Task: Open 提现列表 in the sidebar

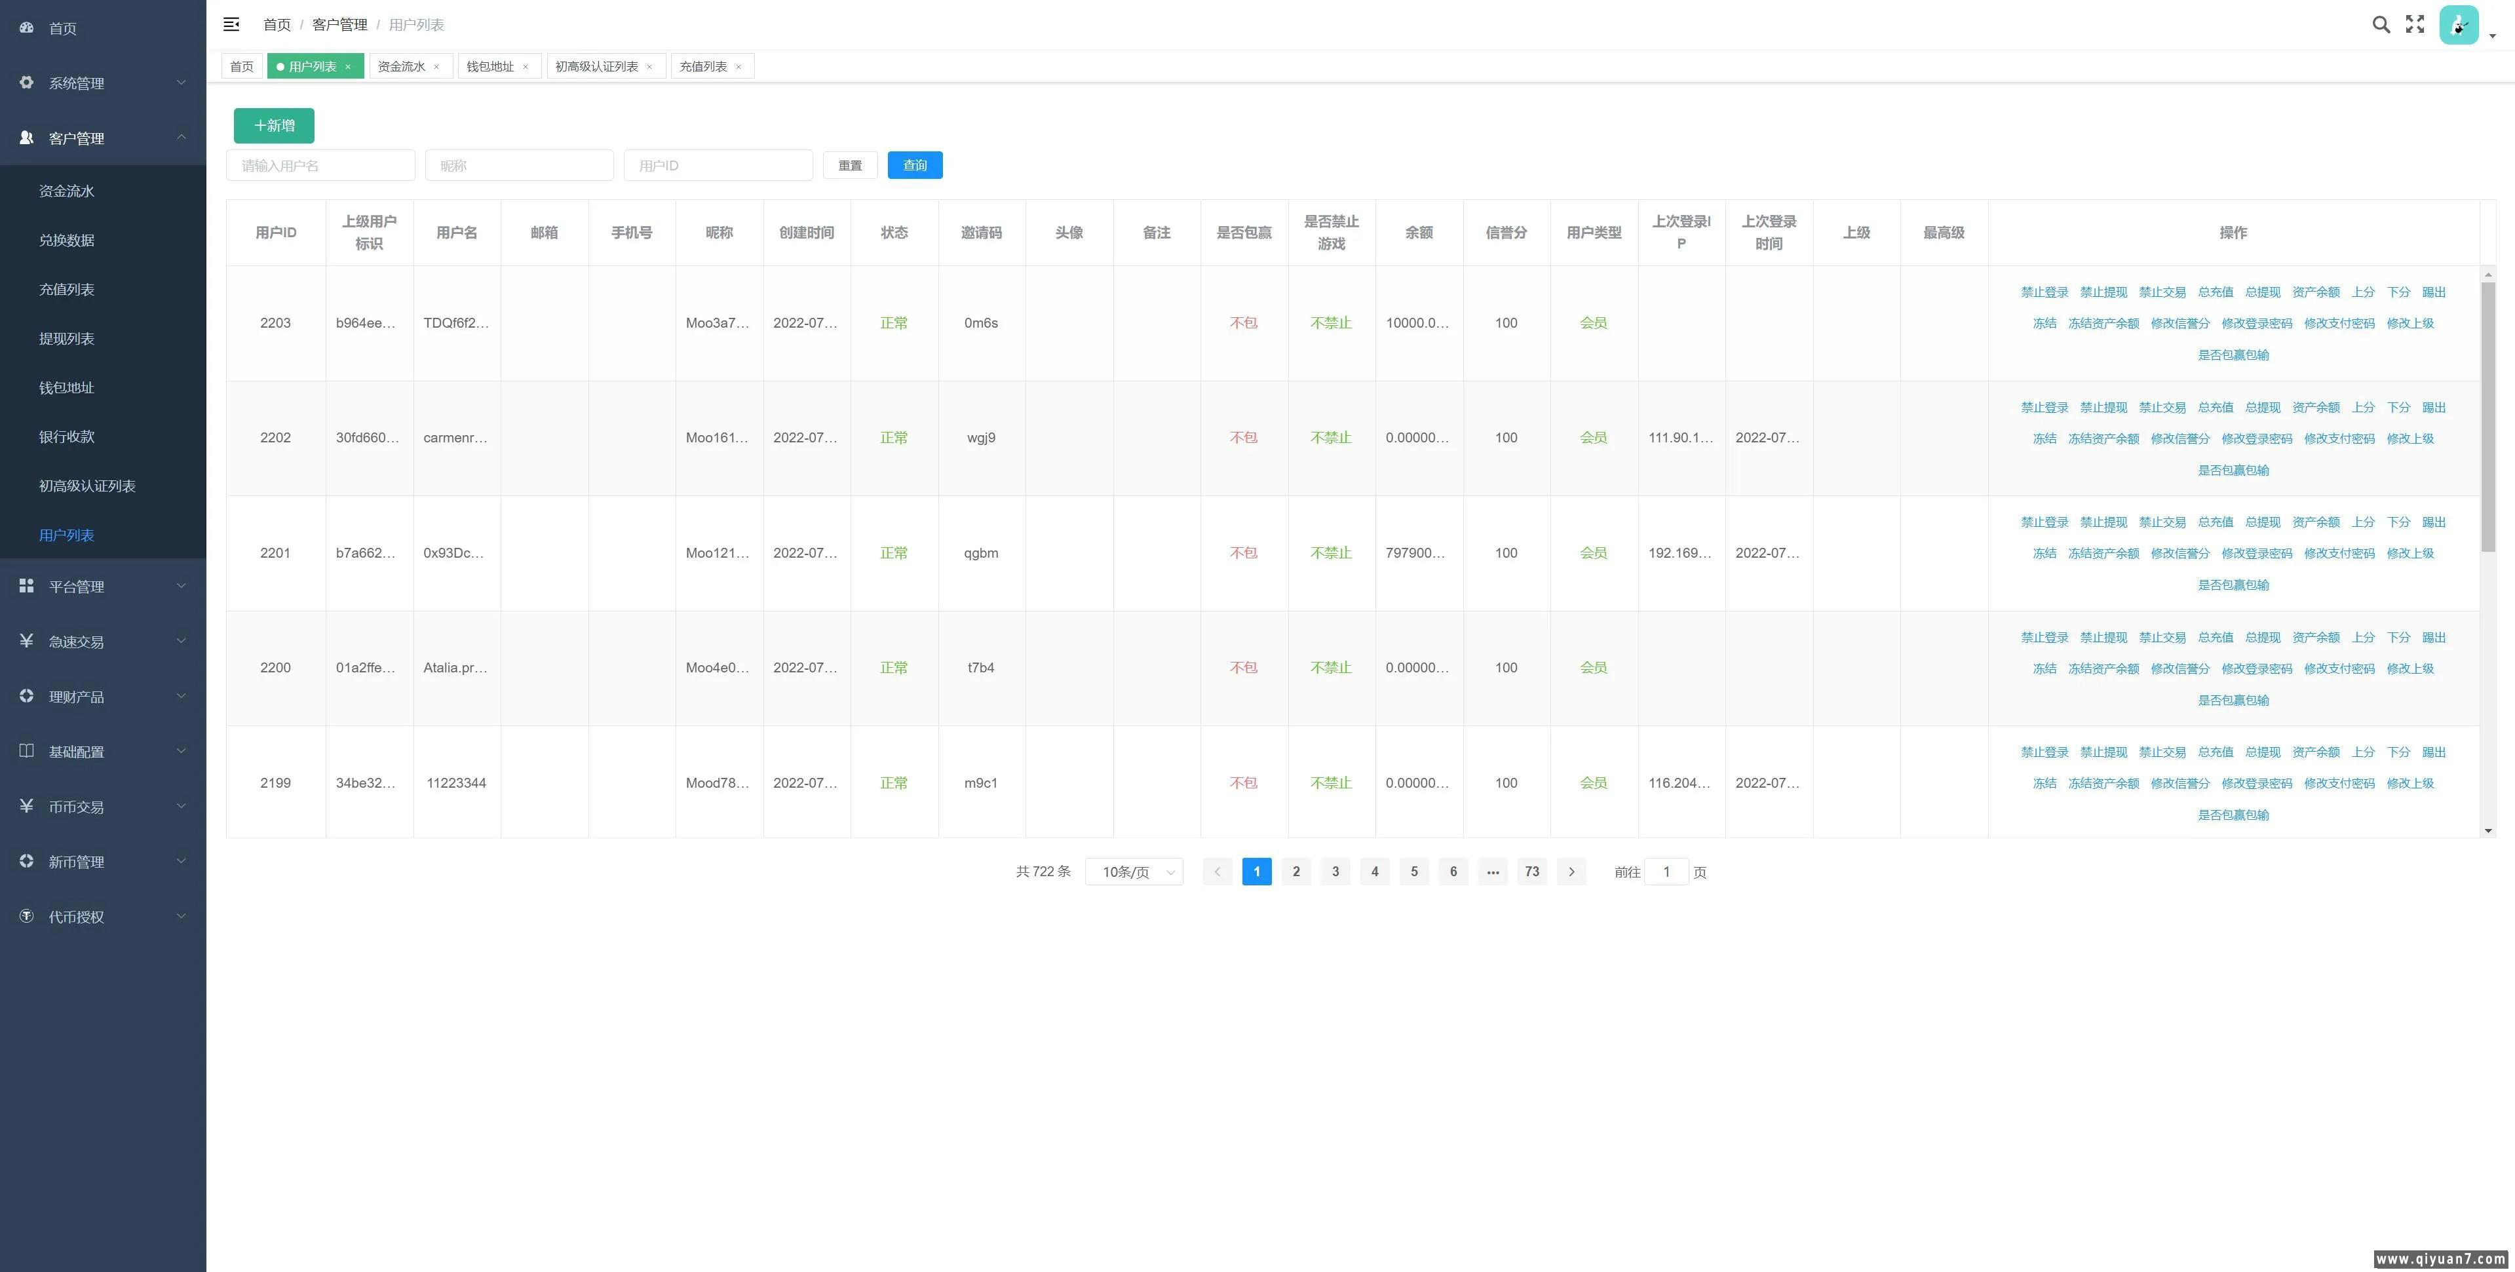Action: coord(66,339)
